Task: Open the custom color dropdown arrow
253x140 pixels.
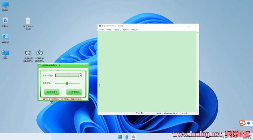Action: [80, 75]
